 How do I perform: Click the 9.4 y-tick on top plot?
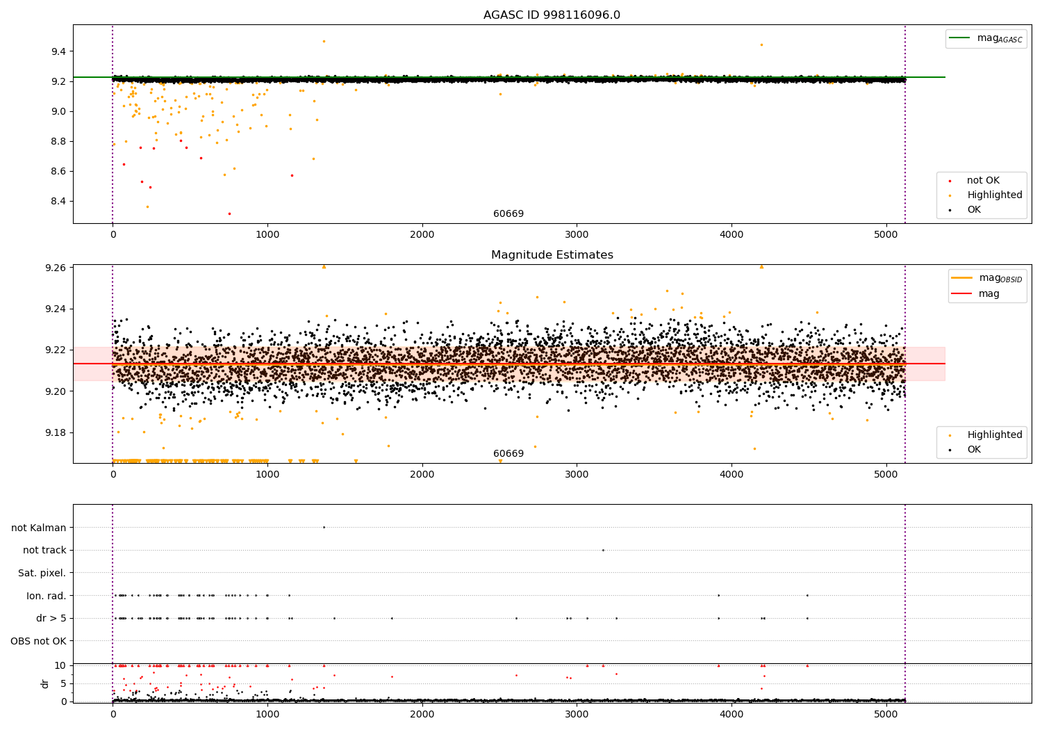tap(58, 52)
